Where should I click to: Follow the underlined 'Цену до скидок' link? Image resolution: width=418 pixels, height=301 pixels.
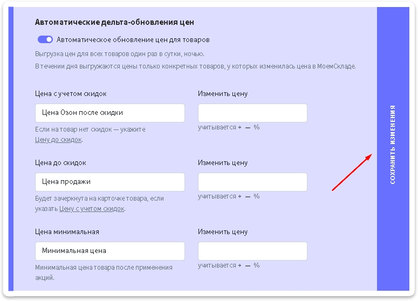click(58, 139)
